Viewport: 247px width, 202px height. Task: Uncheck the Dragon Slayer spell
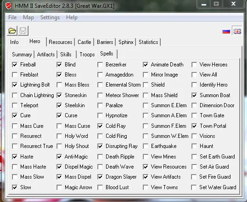(x=100, y=177)
